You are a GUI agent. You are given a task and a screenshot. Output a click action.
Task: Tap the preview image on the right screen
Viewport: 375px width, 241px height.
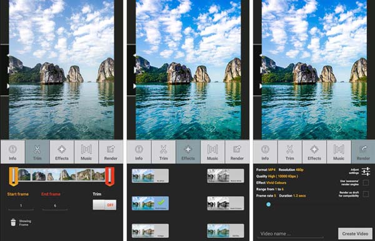[314, 69]
